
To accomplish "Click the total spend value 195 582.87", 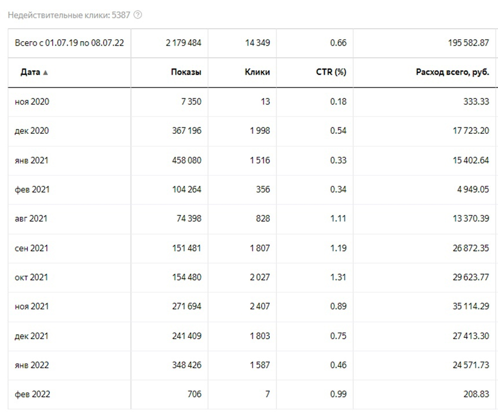I will 468,43.
